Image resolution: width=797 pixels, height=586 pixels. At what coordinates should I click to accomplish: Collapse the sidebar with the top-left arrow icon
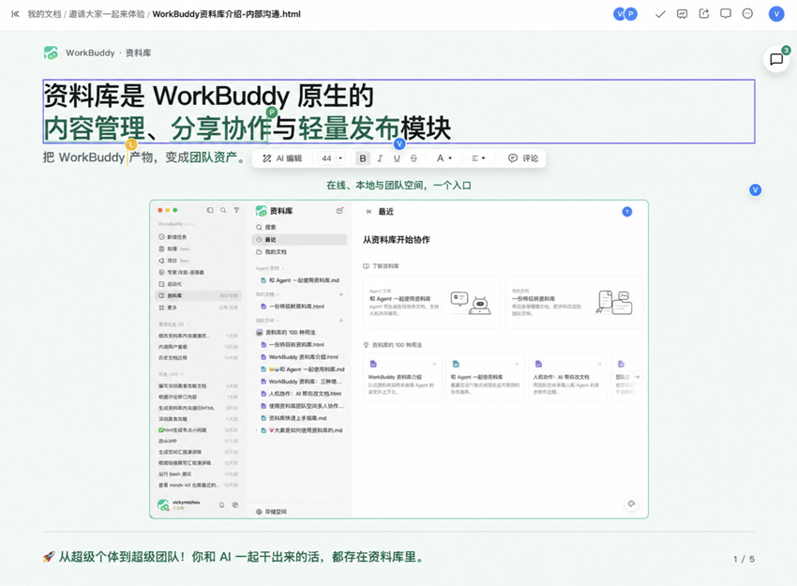coord(15,14)
